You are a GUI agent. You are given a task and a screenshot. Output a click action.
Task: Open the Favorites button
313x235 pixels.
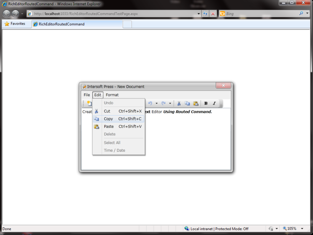(15, 24)
